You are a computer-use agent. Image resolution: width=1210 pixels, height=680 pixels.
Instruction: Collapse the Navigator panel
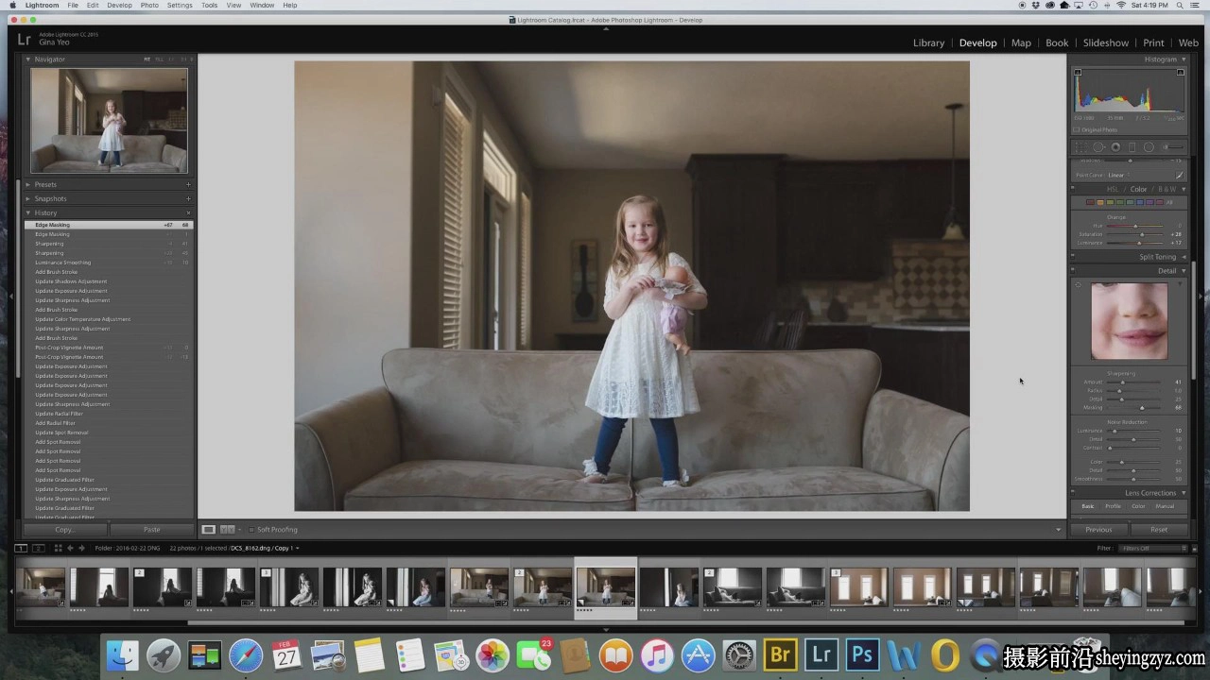[x=28, y=59]
